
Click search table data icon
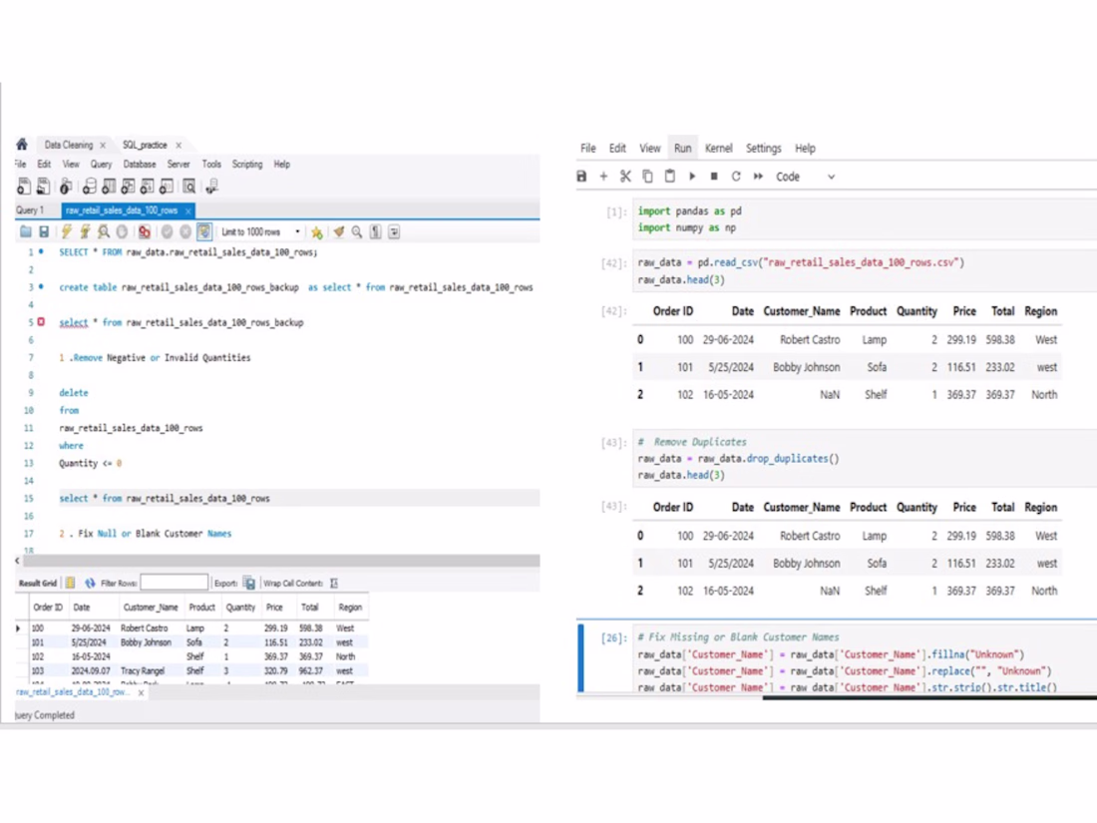[189, 187]
